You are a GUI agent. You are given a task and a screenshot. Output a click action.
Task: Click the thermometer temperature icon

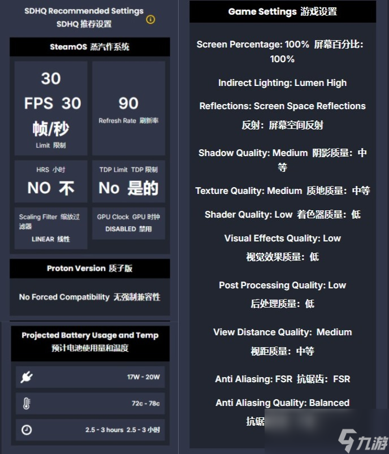(26, 404)
